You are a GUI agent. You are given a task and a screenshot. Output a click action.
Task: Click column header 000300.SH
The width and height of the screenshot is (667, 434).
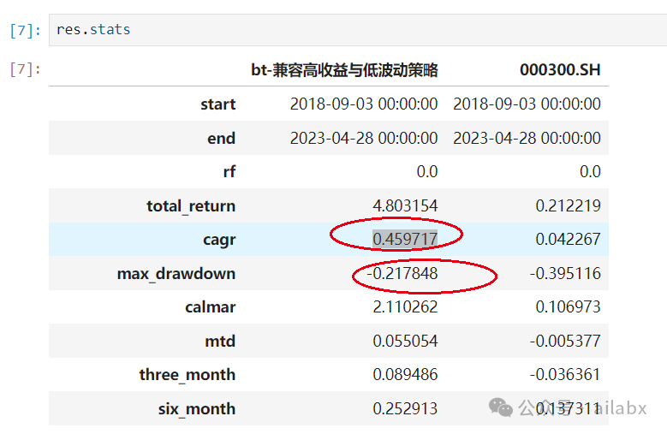pyautogui.click(x=560, y=69)
